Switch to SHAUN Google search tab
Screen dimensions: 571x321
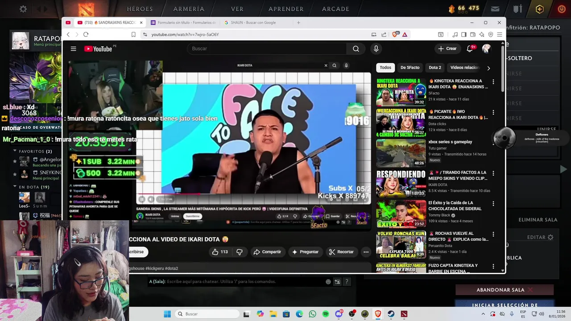pos(254,23)
